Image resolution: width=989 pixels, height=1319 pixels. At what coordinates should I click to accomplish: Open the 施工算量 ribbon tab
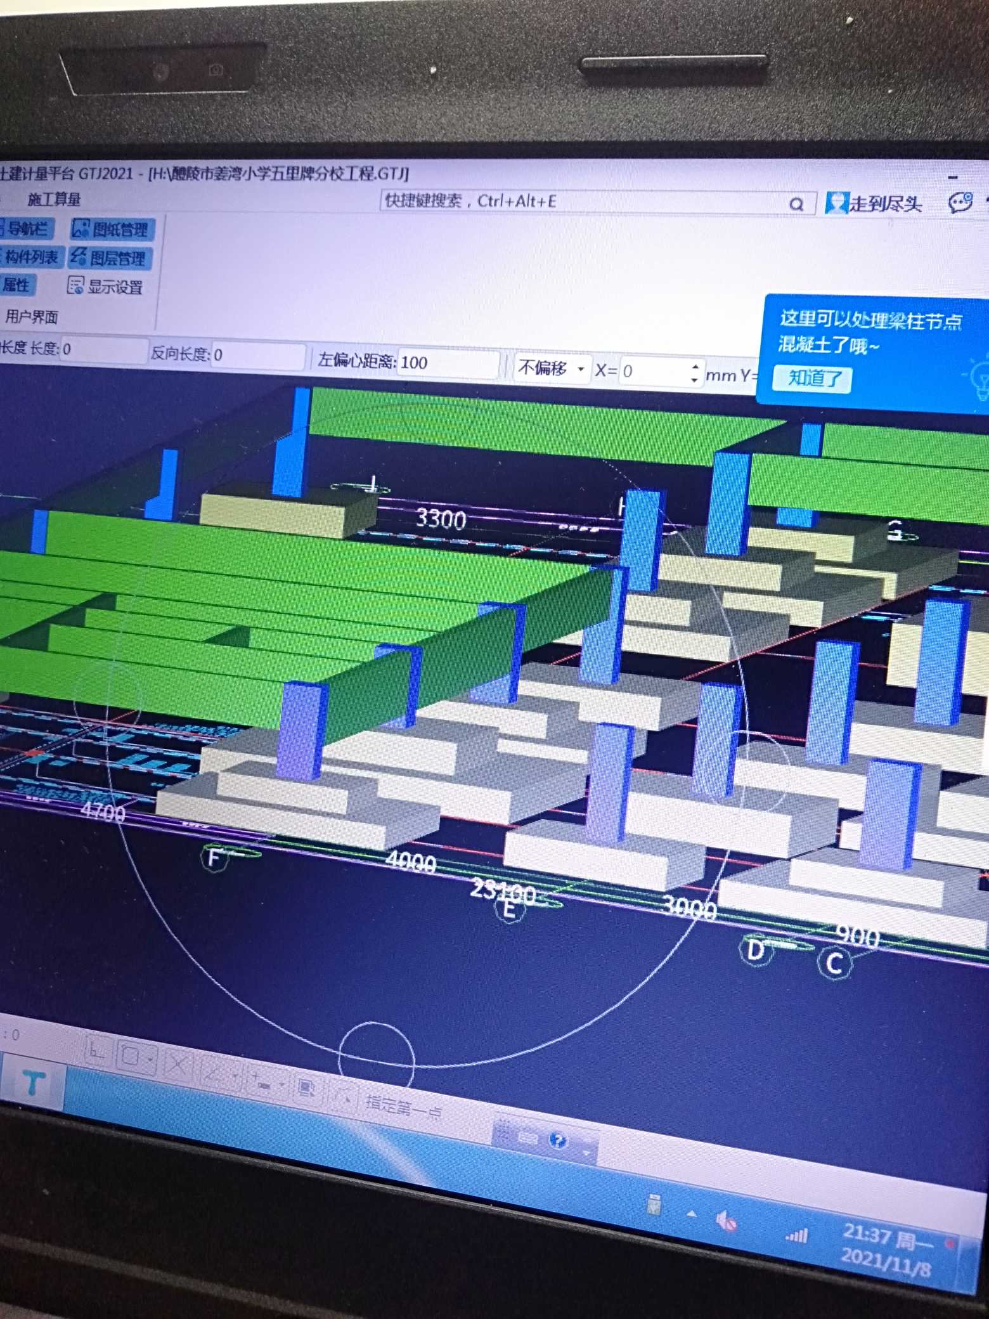point(54,199)
